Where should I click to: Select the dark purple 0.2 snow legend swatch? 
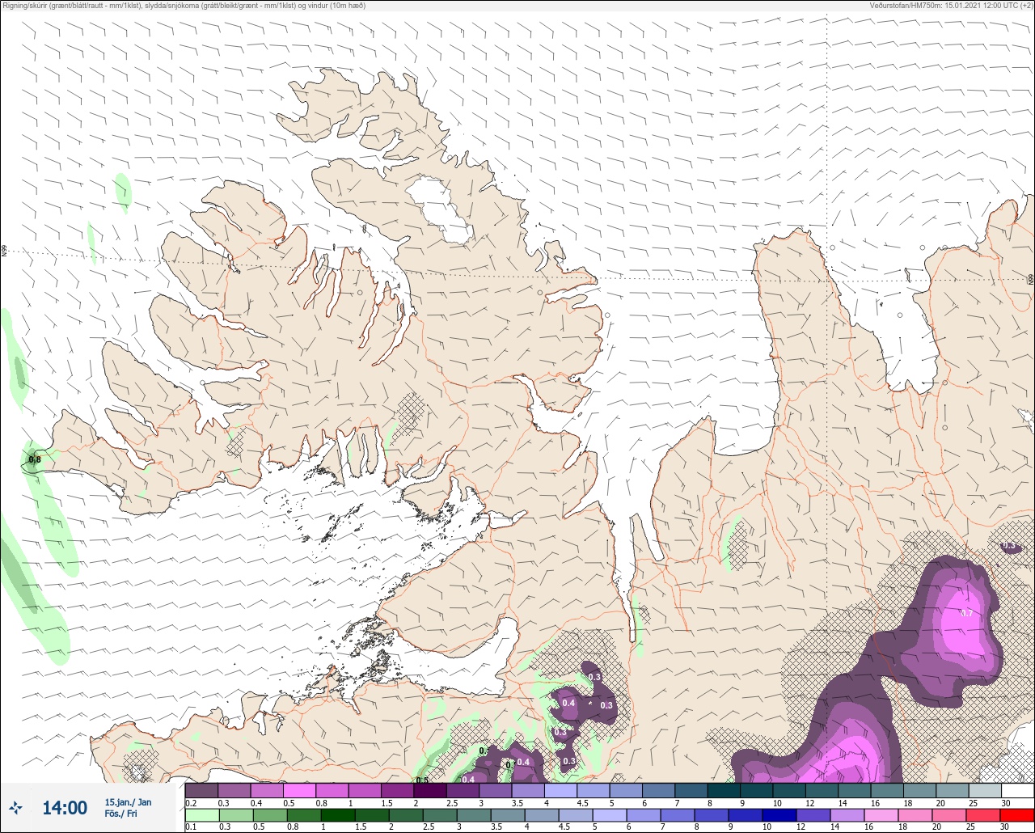[x=201, y=790]
